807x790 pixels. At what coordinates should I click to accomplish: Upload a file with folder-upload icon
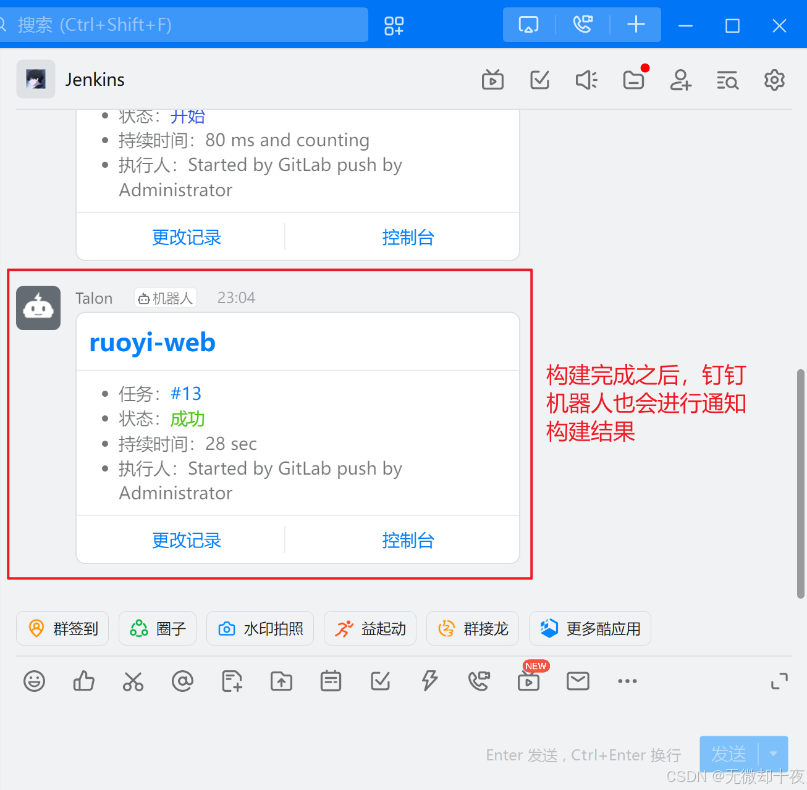281,681
